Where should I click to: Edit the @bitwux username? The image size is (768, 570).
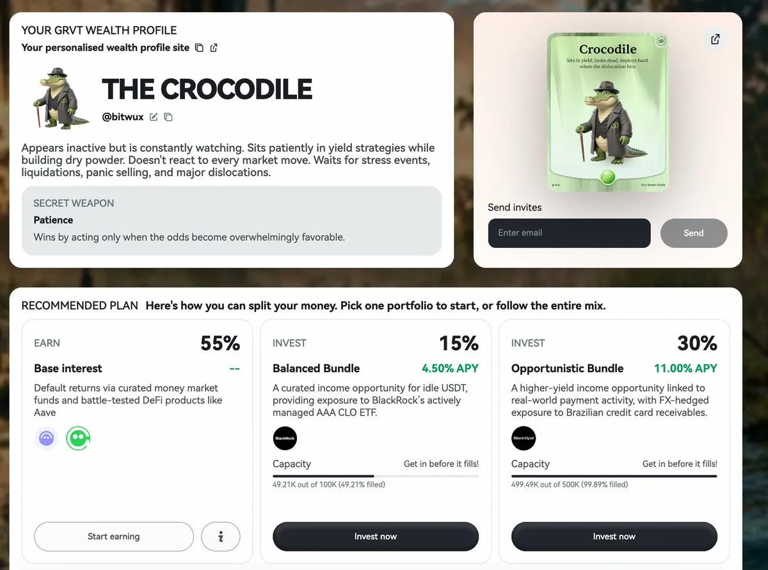coord(154,117)
